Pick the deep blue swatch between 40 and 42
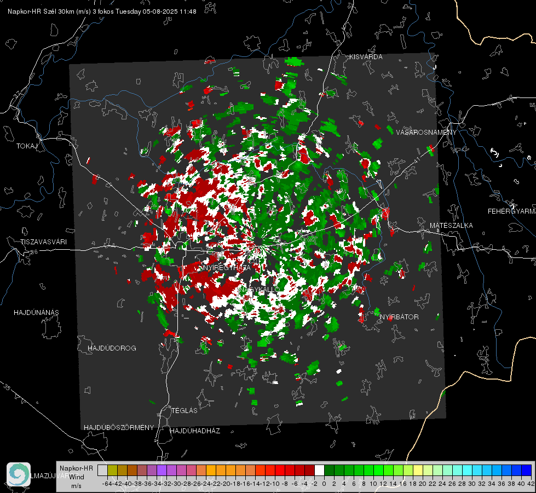This screenshot has width=536, height=493. coord(527,470)
